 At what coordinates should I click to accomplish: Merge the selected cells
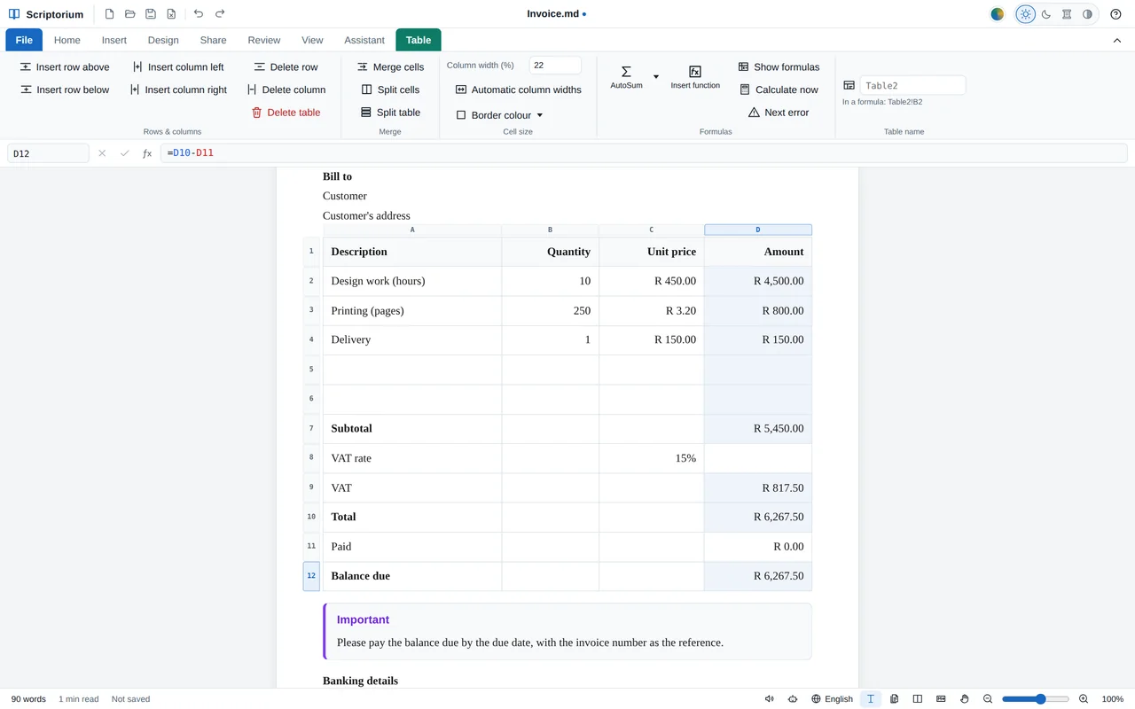tap(390, 67)
